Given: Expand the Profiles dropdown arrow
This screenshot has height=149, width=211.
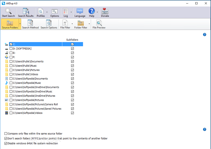Looking at the screenshot, I should click(x=47, y=12).
